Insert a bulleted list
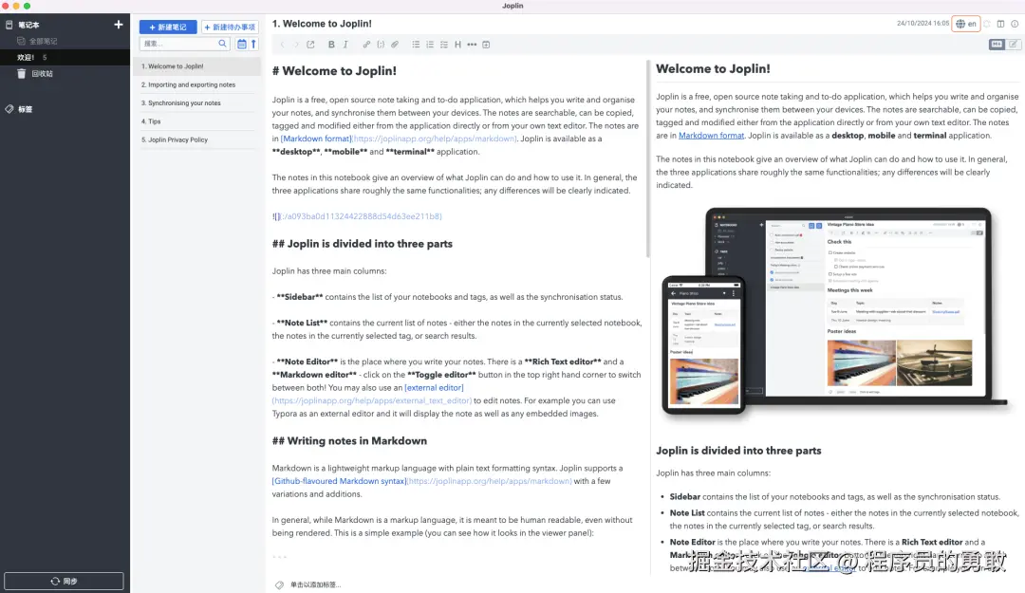The width and height of the screenshot is (1025, 593). (x=416, y=45)
